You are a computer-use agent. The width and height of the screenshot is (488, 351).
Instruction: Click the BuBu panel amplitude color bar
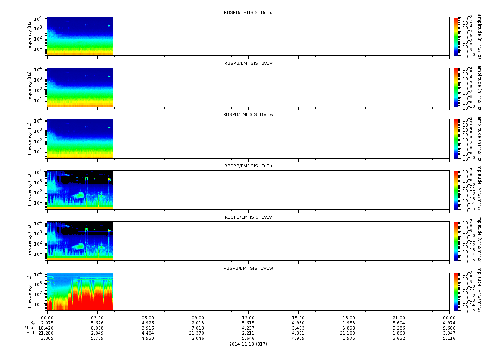456,36
